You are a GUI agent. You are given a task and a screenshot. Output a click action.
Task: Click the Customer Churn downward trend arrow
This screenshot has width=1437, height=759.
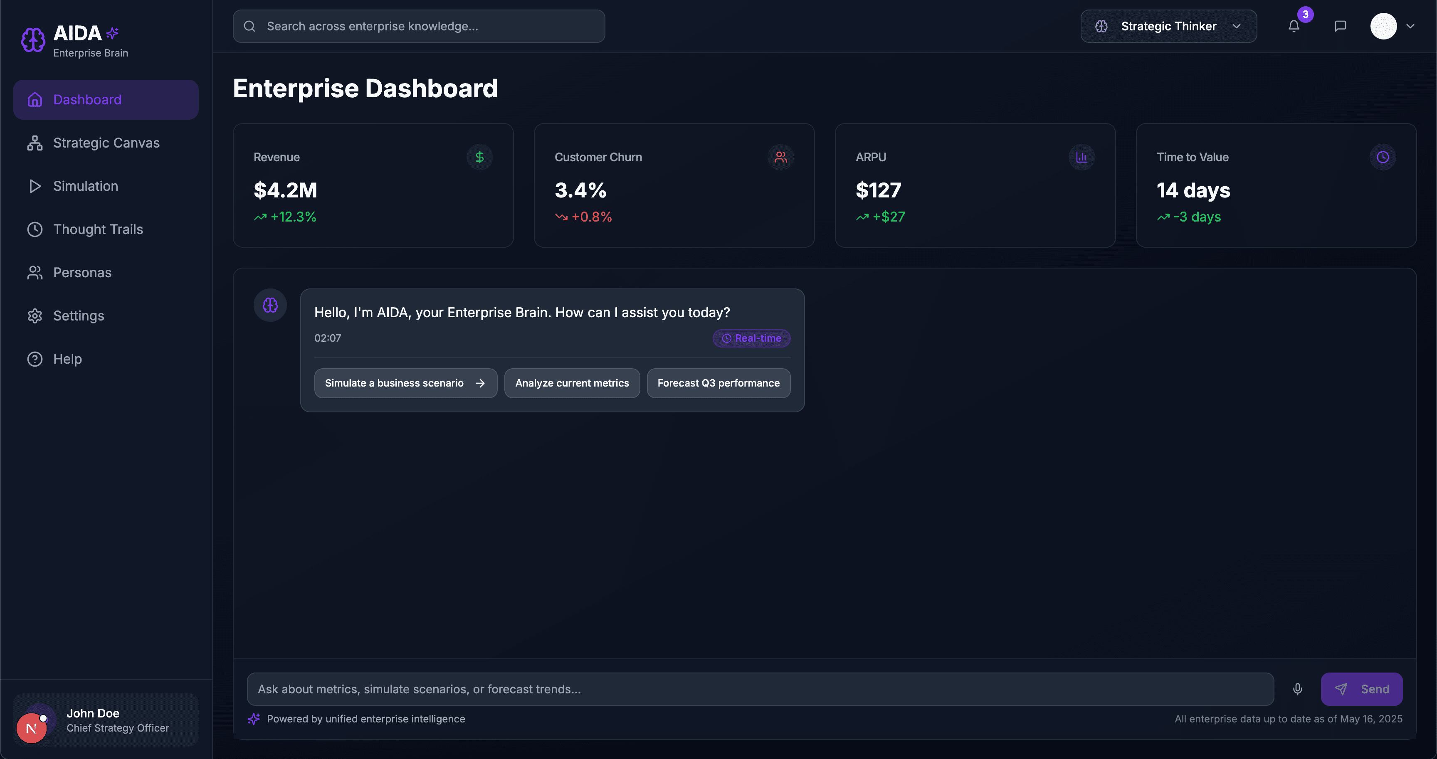pyautogui.click(x=561, y=217)
